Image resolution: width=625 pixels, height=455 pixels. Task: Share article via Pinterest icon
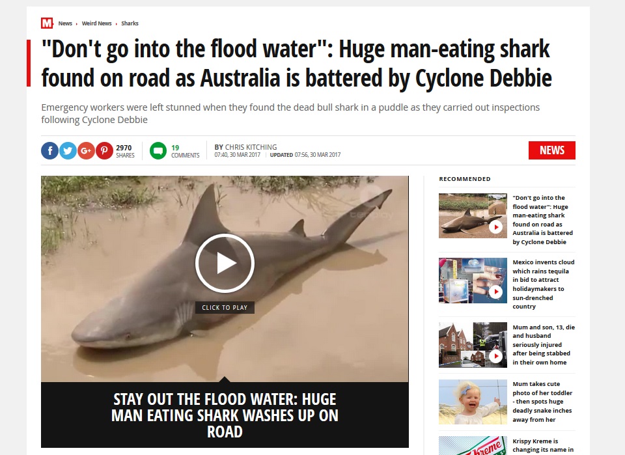104,150
